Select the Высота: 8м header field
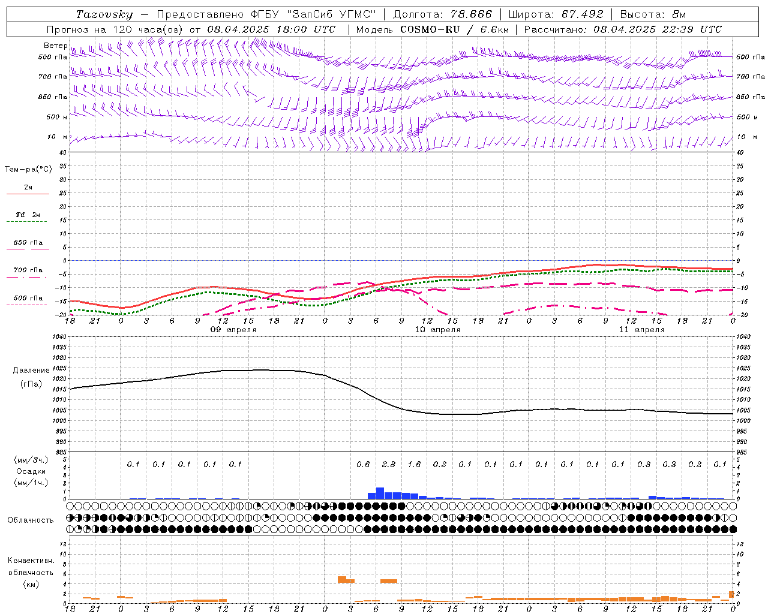Screen dimensions: 768x614 [653, 14]
